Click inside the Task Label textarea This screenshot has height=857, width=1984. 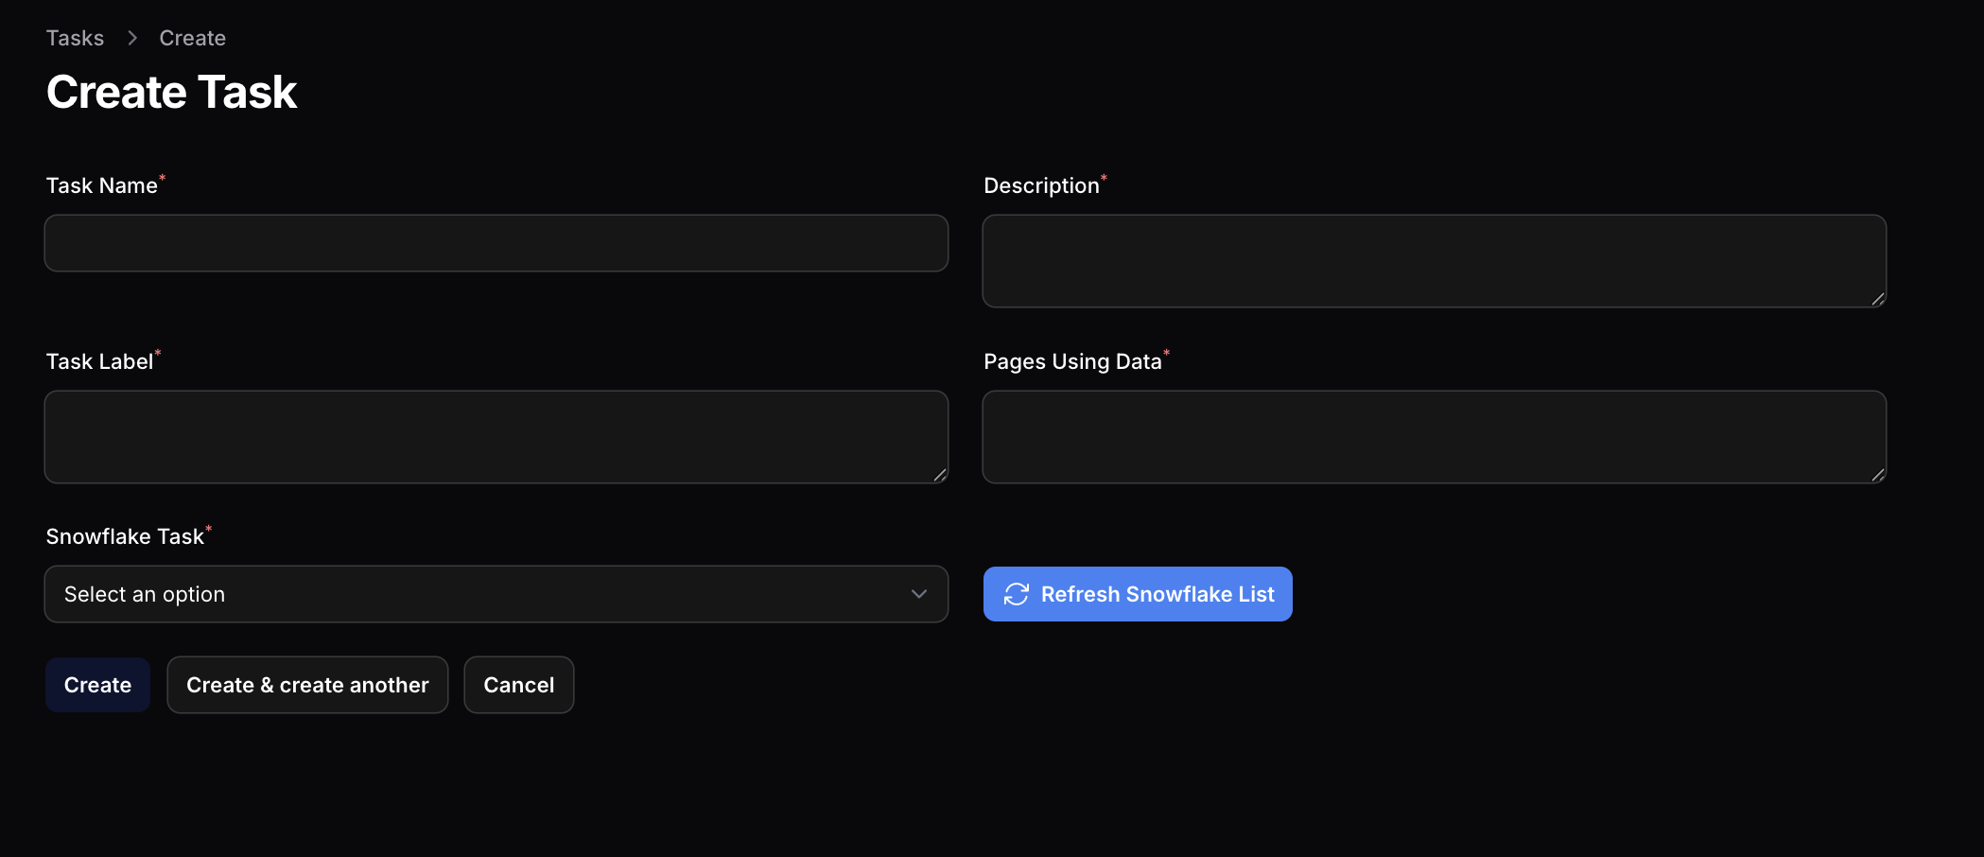click(496, 436)
